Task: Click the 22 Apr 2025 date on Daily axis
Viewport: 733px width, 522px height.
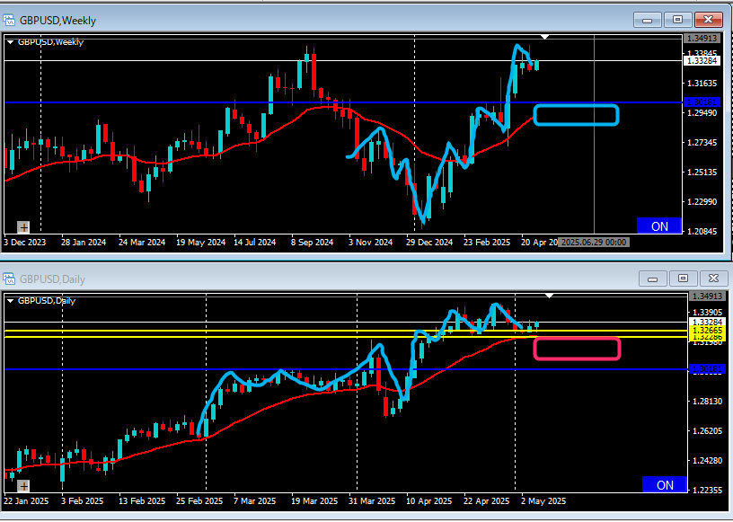Action: 487,501
